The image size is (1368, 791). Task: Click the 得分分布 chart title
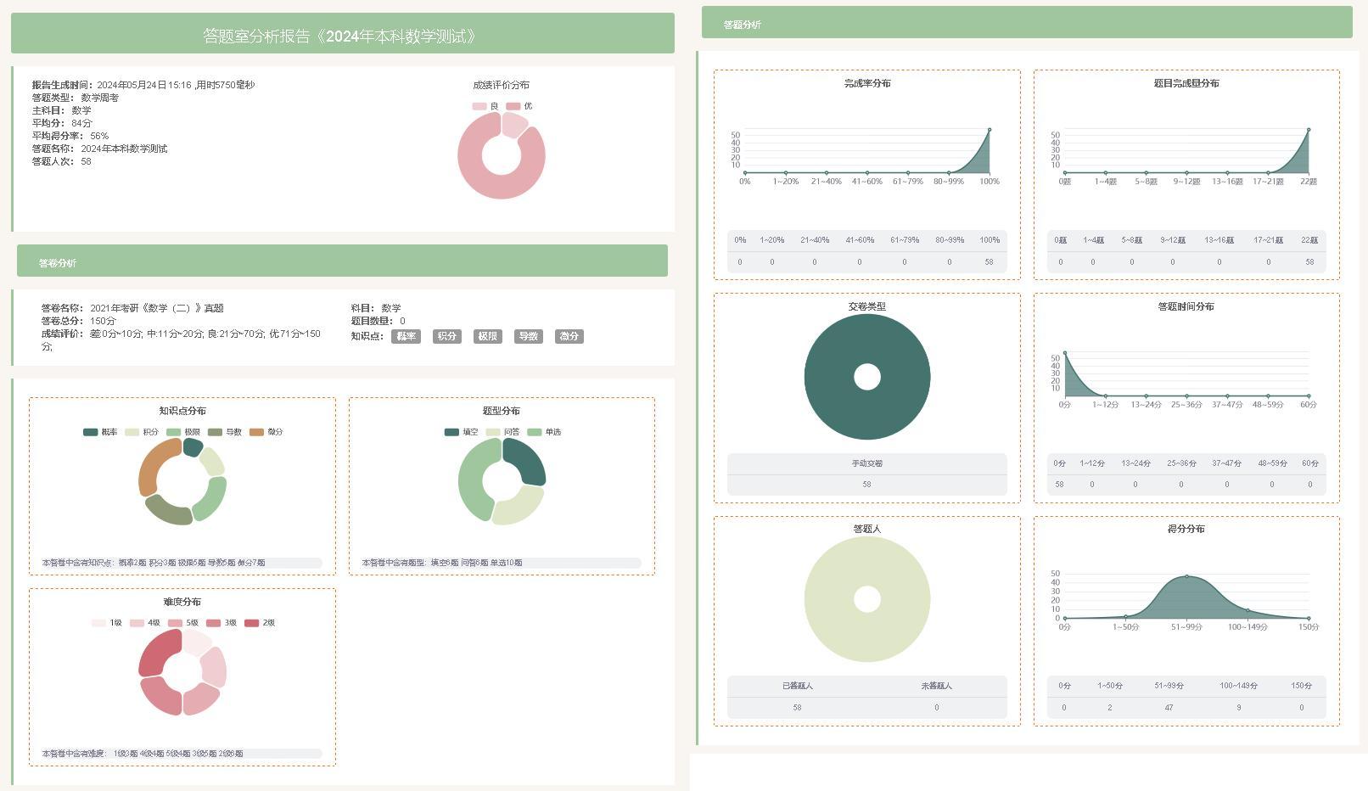[x=1186, y=529]
